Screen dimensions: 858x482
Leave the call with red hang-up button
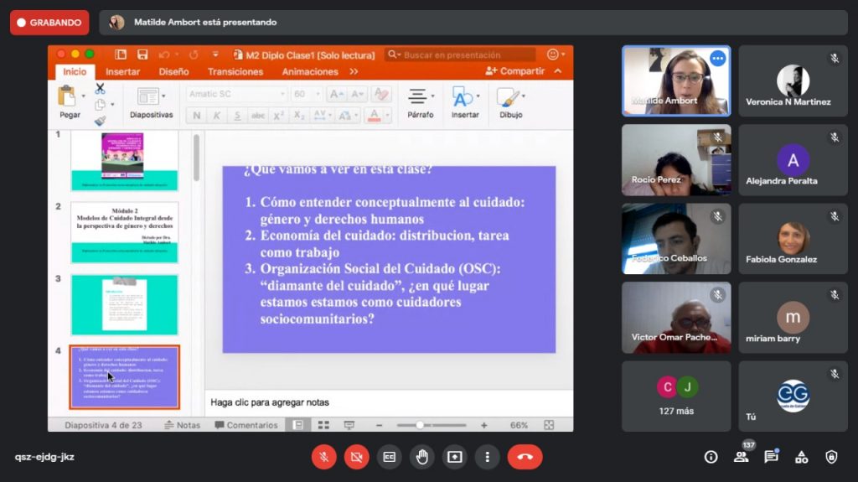click(525, 457)
